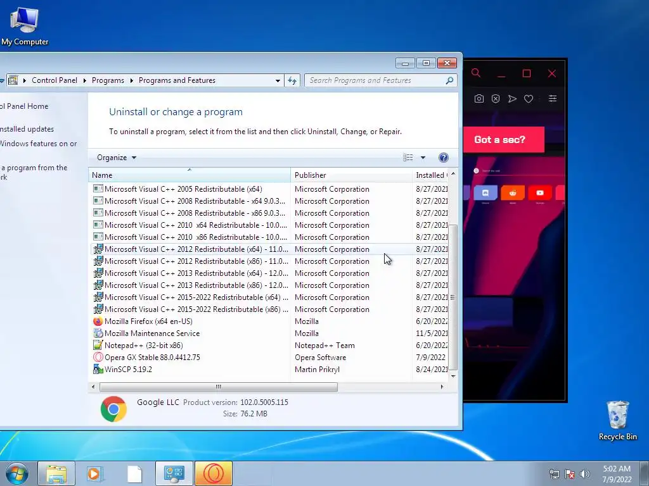
Task: Open the blank document taskbar icon
Action: click(134, 473)
